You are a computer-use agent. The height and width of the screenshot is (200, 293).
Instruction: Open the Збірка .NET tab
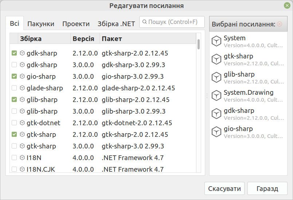pos(116,24)
